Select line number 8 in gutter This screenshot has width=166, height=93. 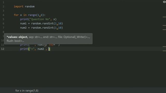[3, 32]
